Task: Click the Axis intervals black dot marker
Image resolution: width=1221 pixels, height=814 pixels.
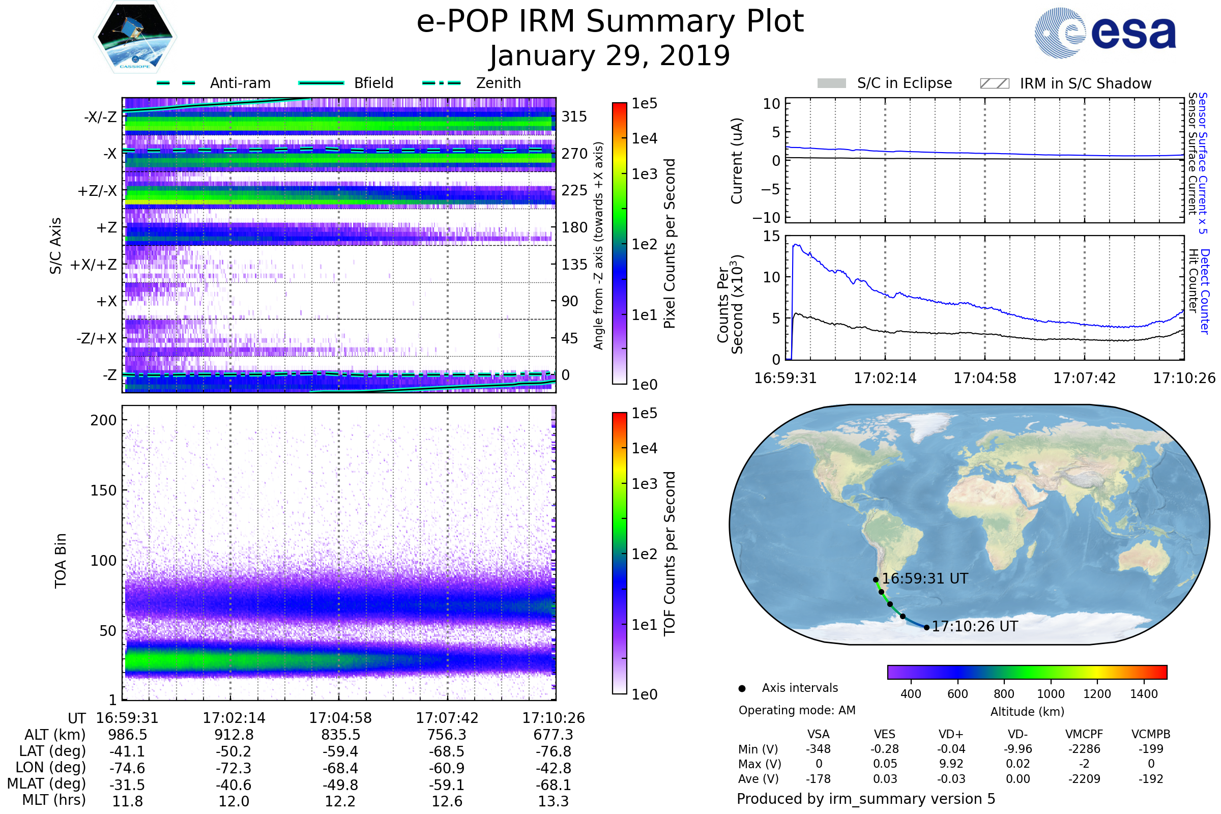Action: point(742,689)
